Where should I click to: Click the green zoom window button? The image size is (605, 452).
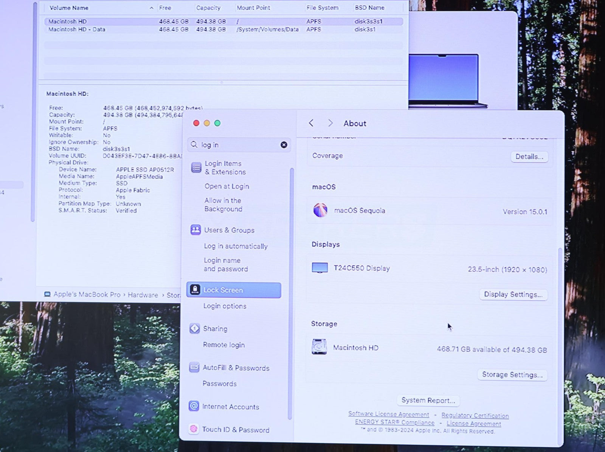pyautogui.click(x=217, y=123)
